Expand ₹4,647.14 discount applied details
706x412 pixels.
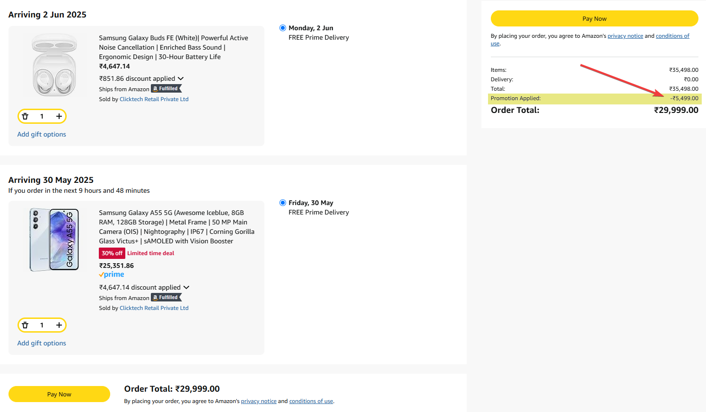(x=186, y=287)
